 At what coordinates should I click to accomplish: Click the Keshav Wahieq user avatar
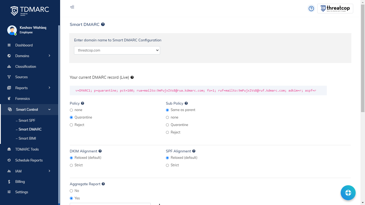click(12, 30)
